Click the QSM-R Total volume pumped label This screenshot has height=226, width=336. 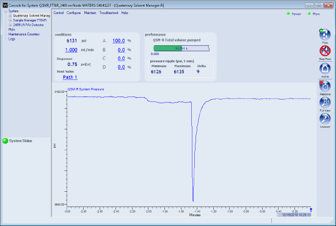coord(177,40)
